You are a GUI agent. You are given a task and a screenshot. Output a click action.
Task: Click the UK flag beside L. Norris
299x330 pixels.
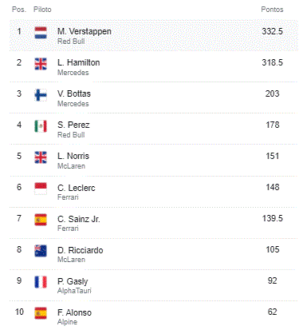point(41,157)
